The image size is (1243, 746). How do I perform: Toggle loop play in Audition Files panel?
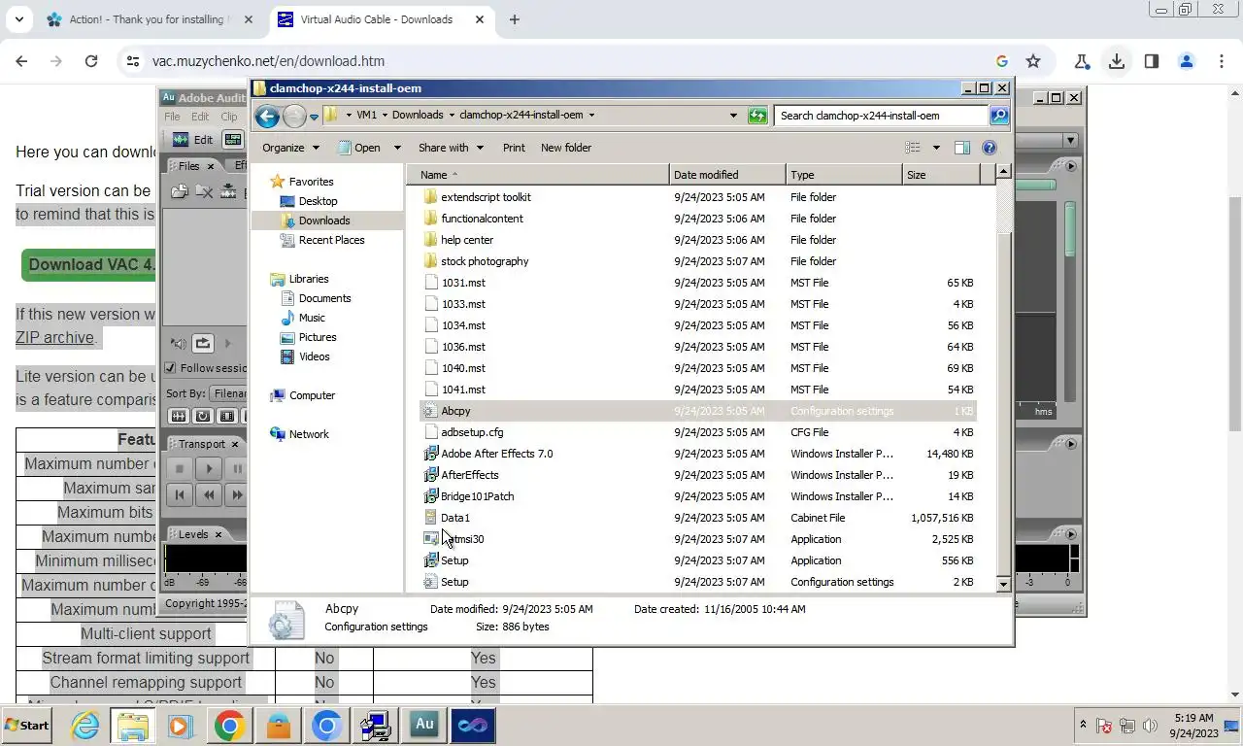[202, 343]
